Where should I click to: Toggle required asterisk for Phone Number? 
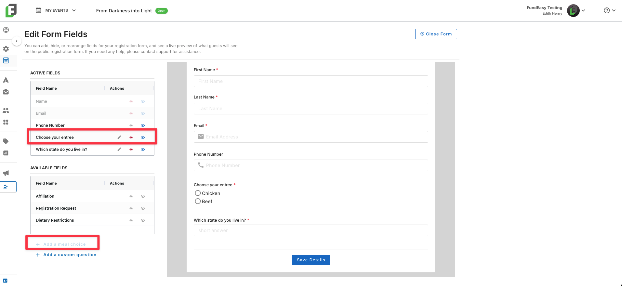pyautogui.click(x=131, y=125)
